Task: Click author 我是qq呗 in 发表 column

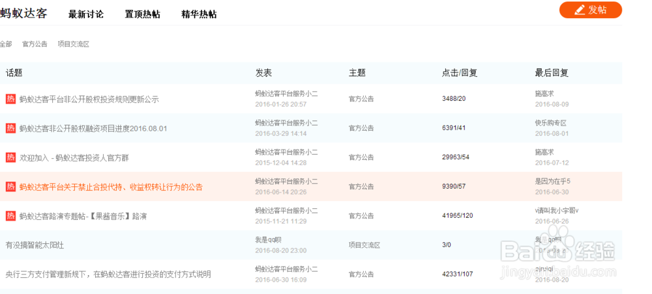Action: [x=269, y=239]
